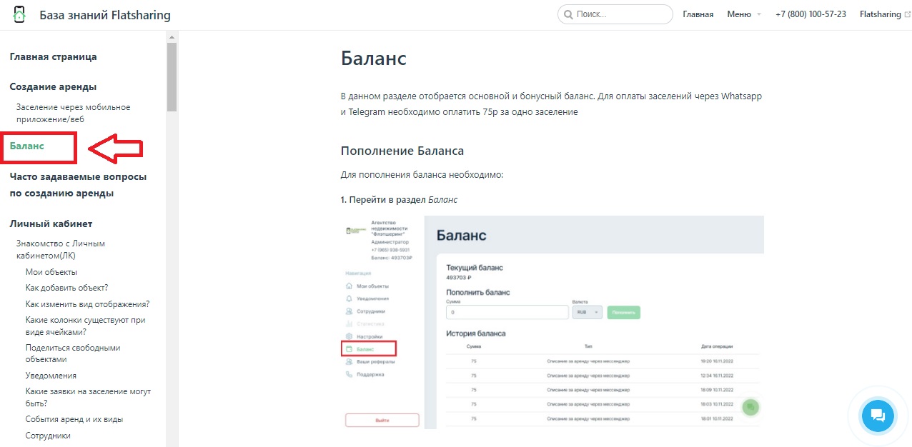This screenshot has height=447, width=912.
Task: Select the Баланс sidebar item
Action: point(27,146)
